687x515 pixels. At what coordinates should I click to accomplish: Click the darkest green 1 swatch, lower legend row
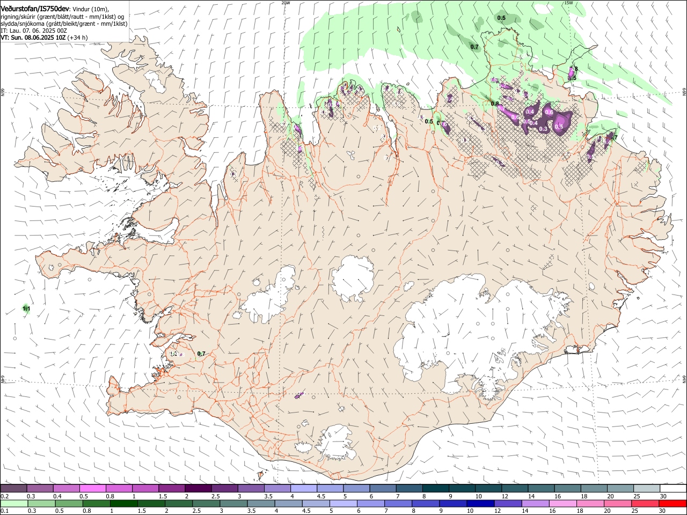[123, 503]
